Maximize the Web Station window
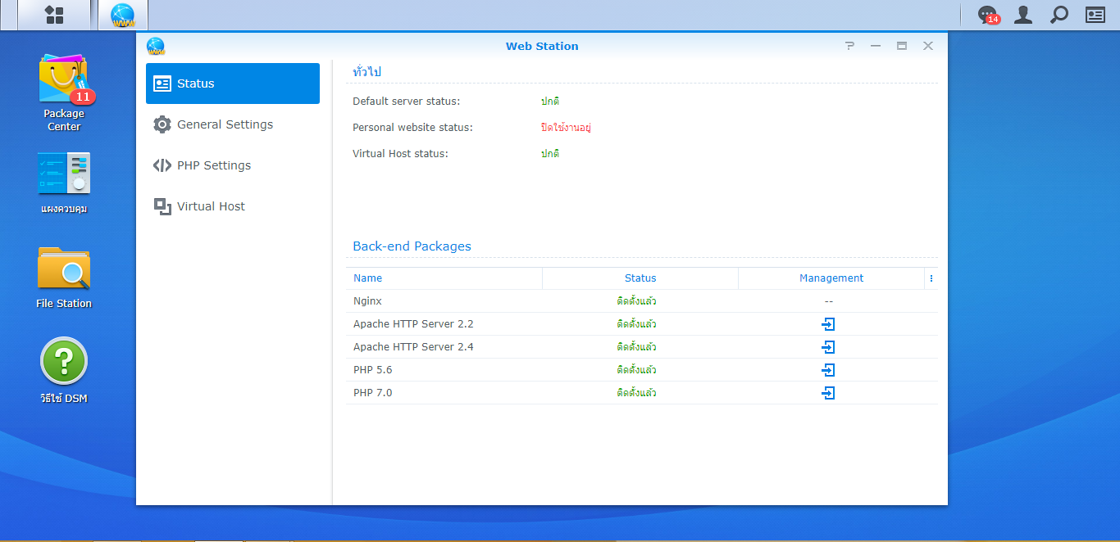Screen dimensions: 1120x542 click(902, 46)
